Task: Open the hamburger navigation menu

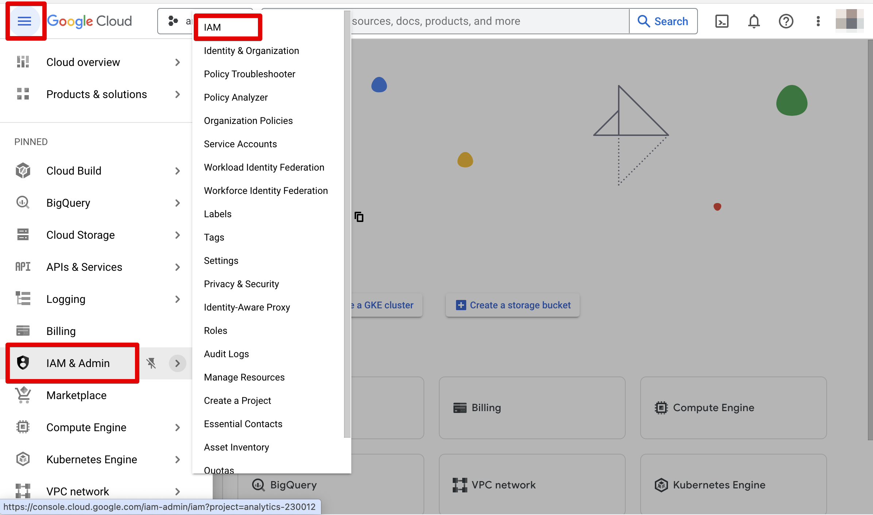Action: coord(25,21)
